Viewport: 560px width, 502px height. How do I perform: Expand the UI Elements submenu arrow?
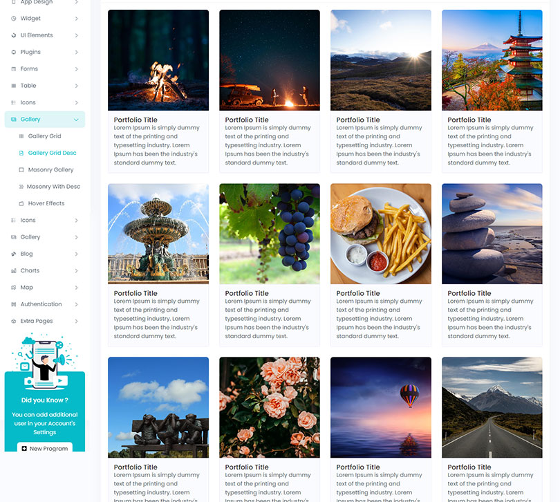coord(76,35)
